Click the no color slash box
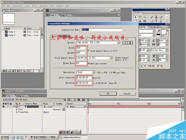 (162, 36)
